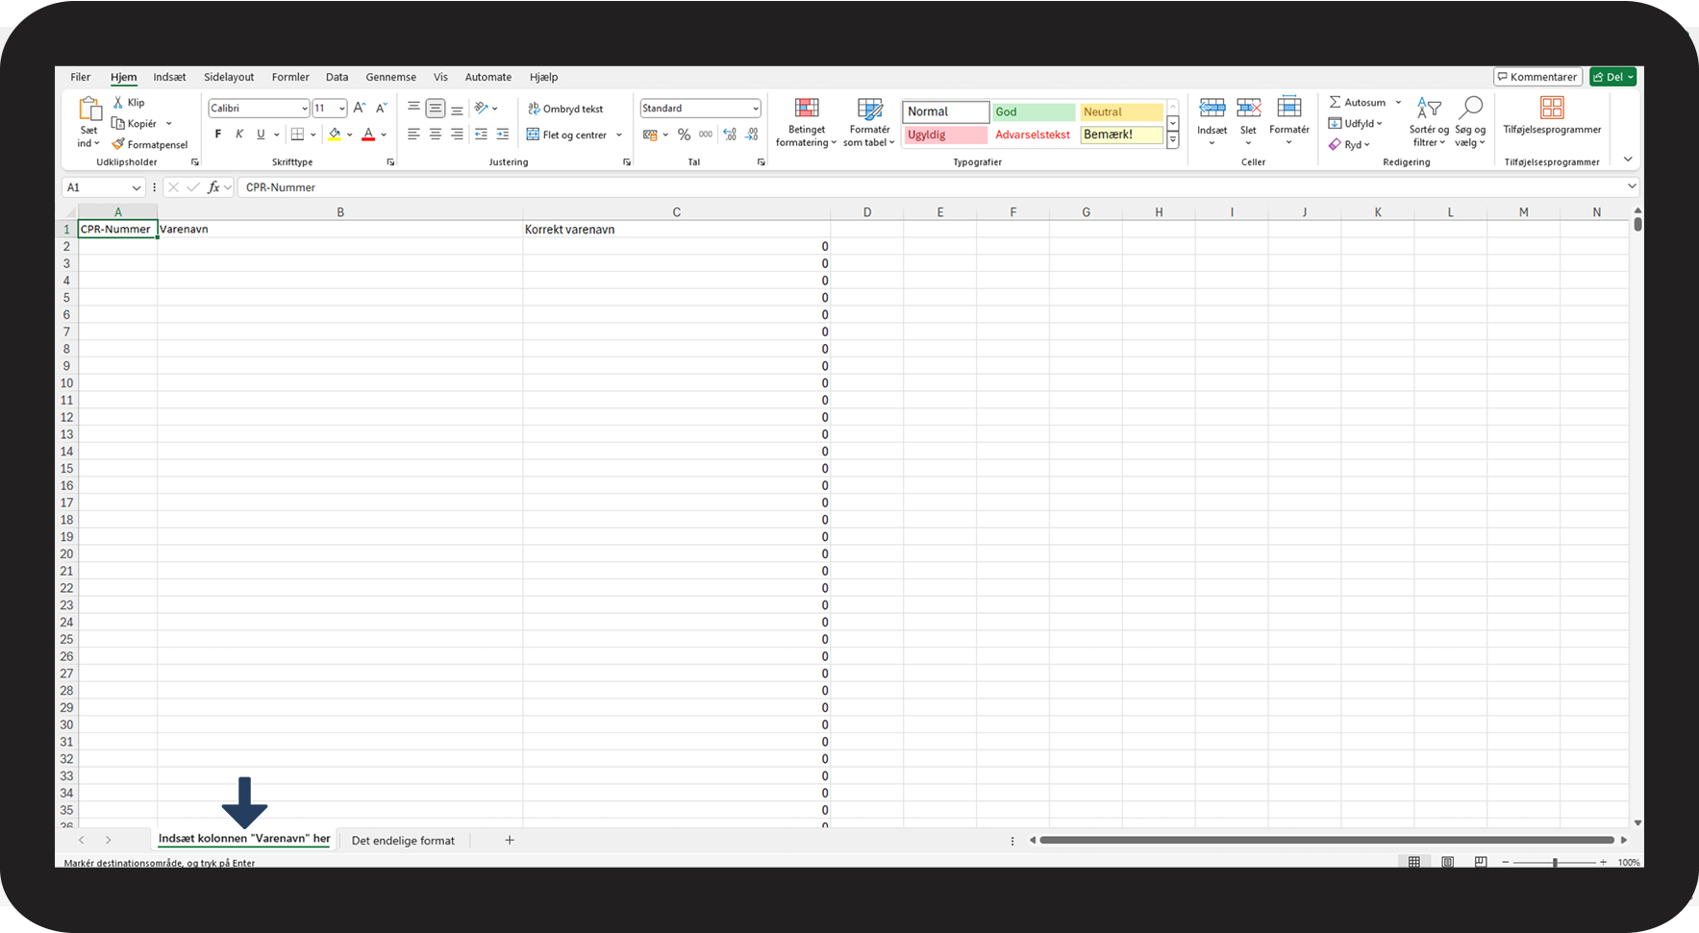Open the Name Box dropdown arrow
The width and height of the screenshot is (1699, 933).
(x=136, y=187)
